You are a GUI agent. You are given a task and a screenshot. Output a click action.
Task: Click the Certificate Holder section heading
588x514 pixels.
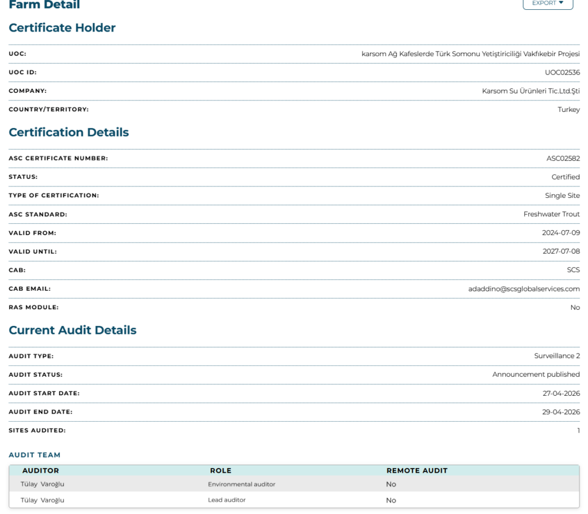[62, 28]
